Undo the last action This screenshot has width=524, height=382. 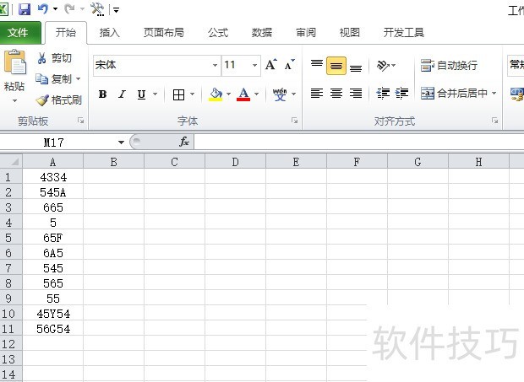tap(42, 9)
